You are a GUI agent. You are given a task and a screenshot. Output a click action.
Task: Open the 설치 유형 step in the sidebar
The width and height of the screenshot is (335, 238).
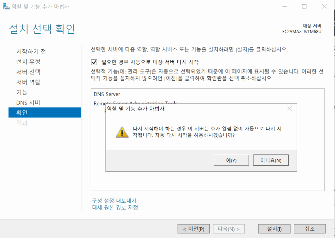[x=28, y=61]
